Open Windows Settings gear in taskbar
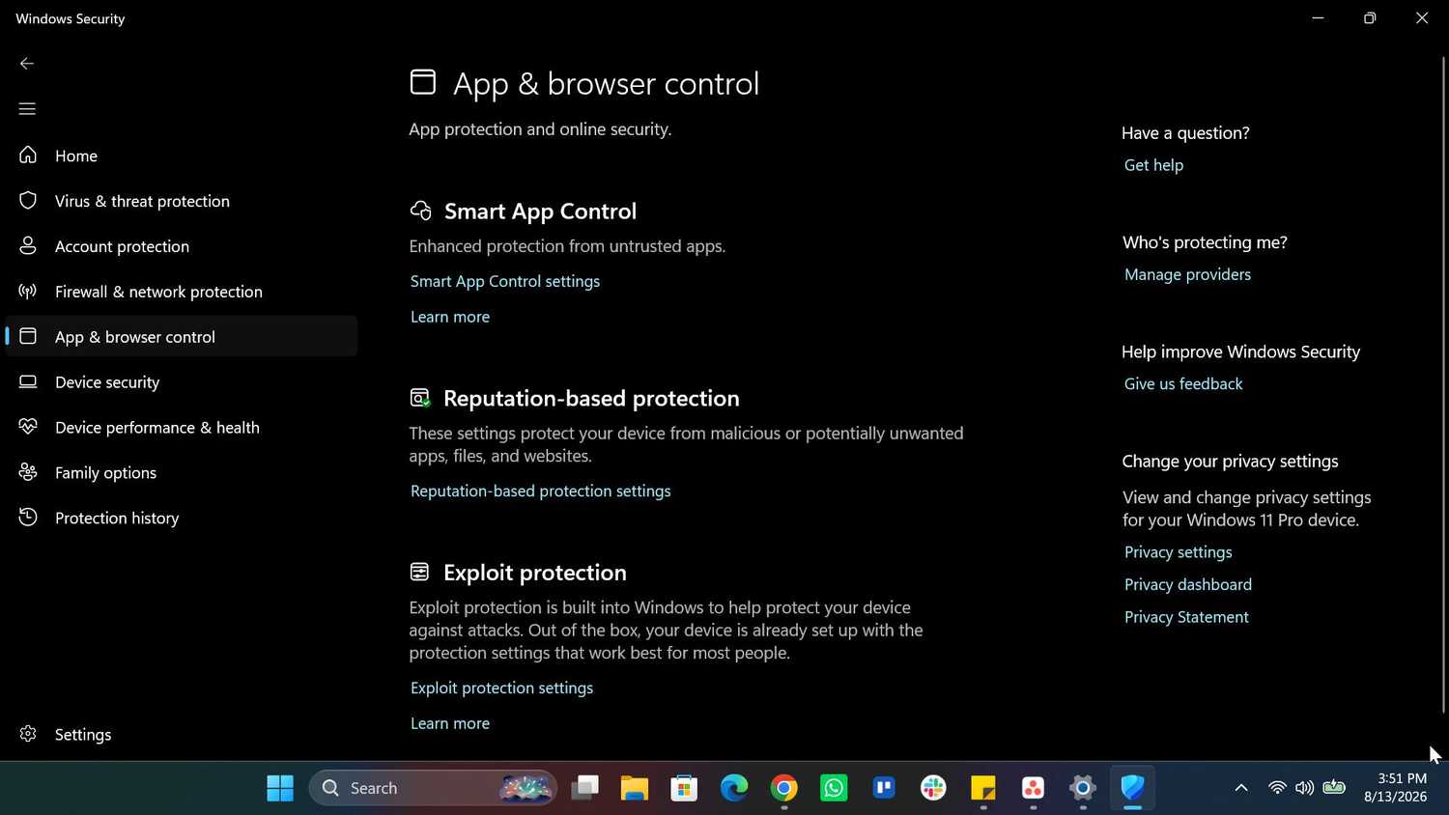This screenshot has width=1449, height=815. coord(1083,788)
